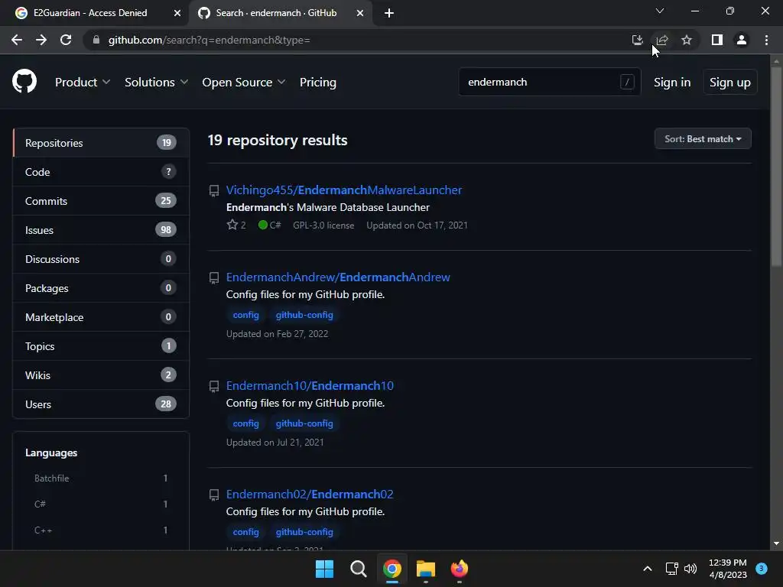Select the Marketplace filter
Viewport: 783px width, 587px height.
[x=101, y=317]
